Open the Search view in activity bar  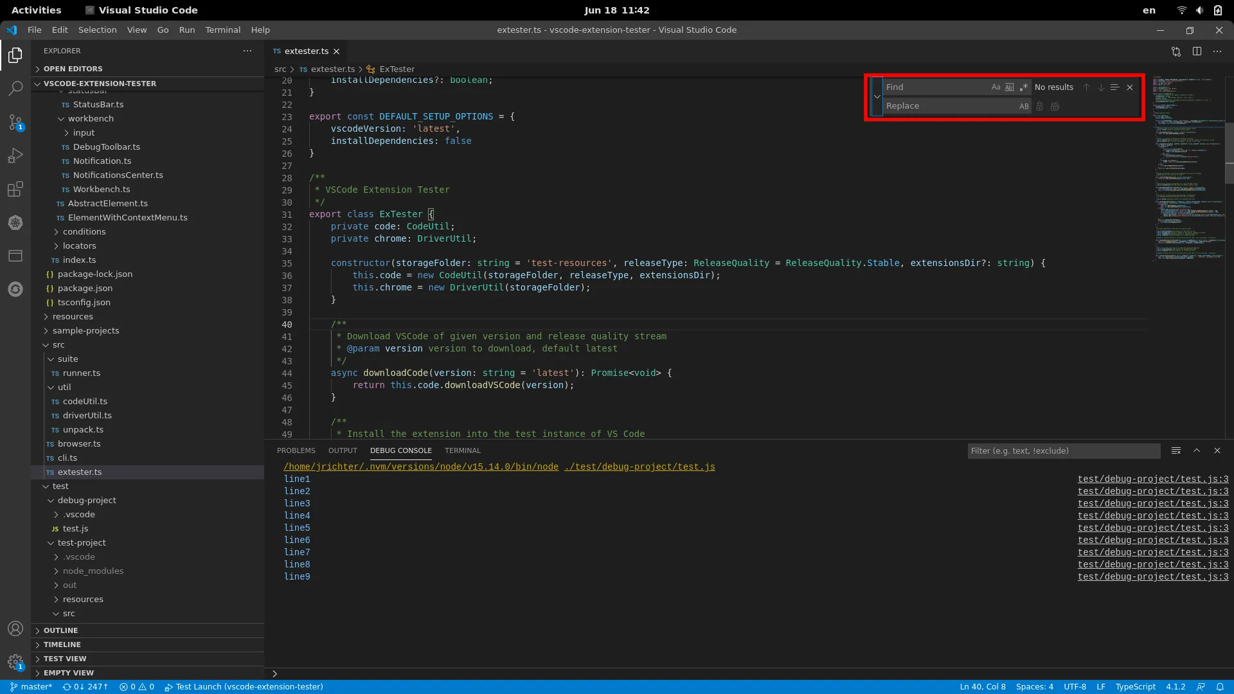click(15, 89)
